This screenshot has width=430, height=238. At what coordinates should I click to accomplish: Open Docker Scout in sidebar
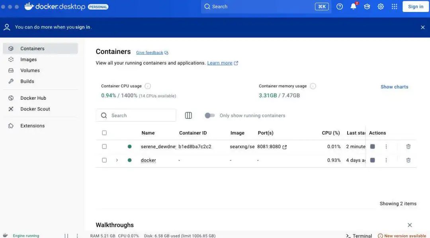pyautogui.click(x=40, y=109)
